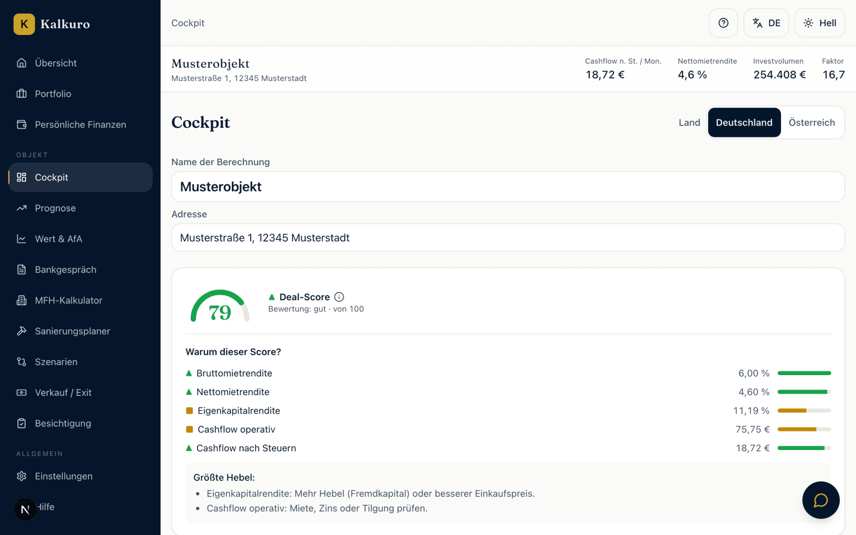Click the Investvolumen value 254.408 €

779,75
